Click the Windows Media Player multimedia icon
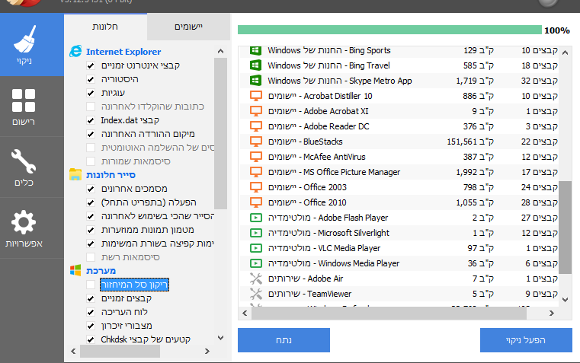The image size is (580, 363). (x=255, y=263)
